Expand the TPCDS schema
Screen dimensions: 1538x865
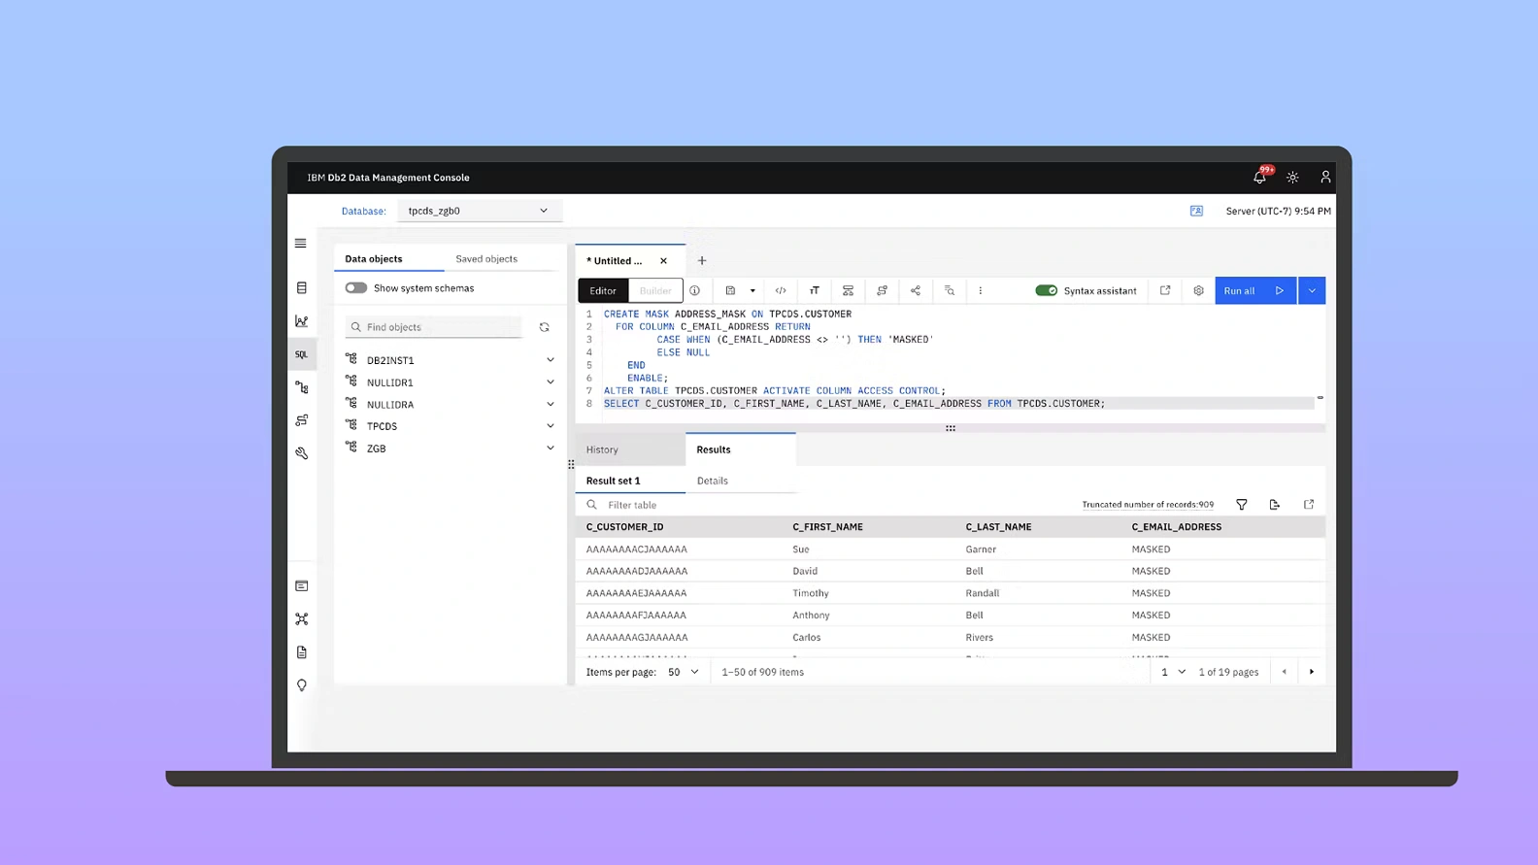point(550,426)
